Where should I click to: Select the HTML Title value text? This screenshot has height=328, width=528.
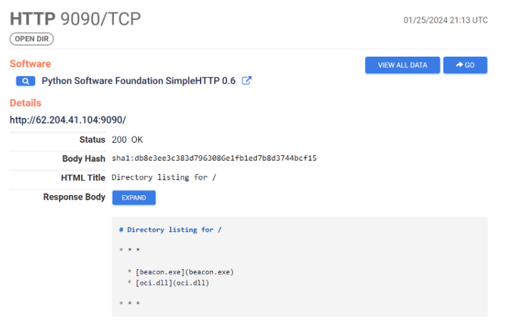[x=165, y=177]
